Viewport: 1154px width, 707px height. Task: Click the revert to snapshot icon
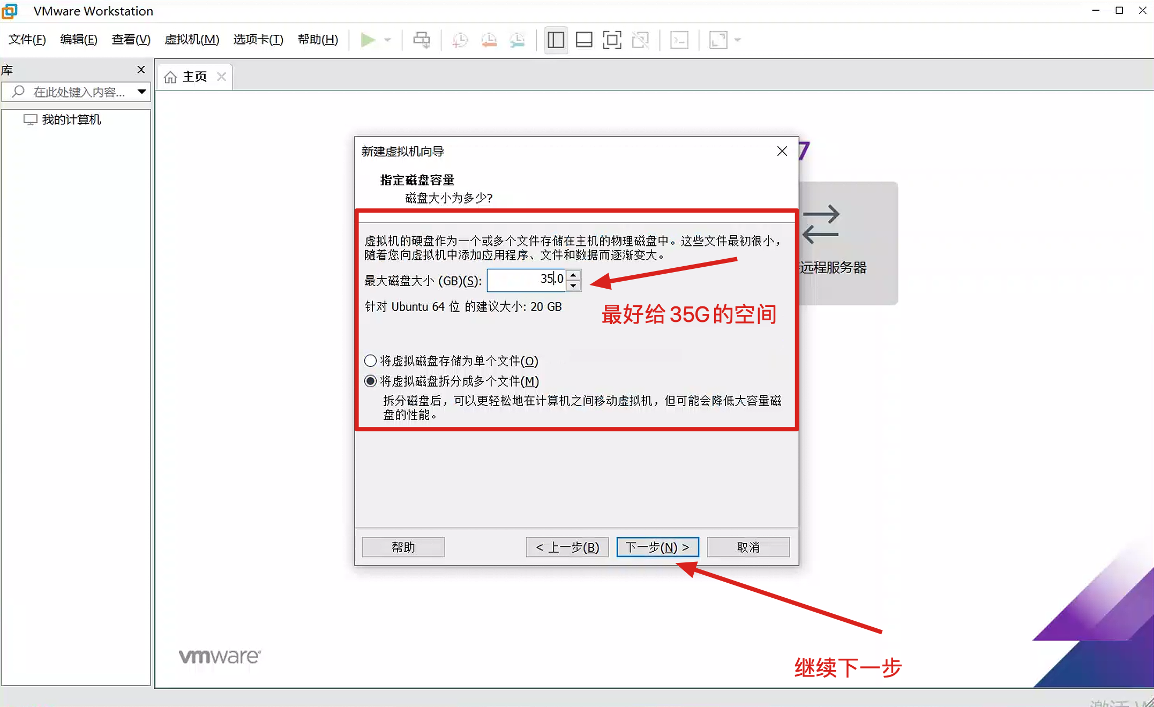tap(489, 40)
